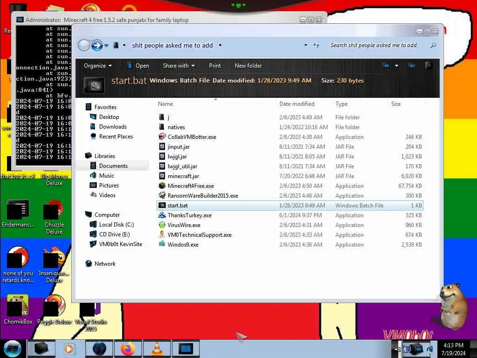This screenshot has height=358, width=477.
Task: Expand the Share with menu
Action: coord(179,66)
